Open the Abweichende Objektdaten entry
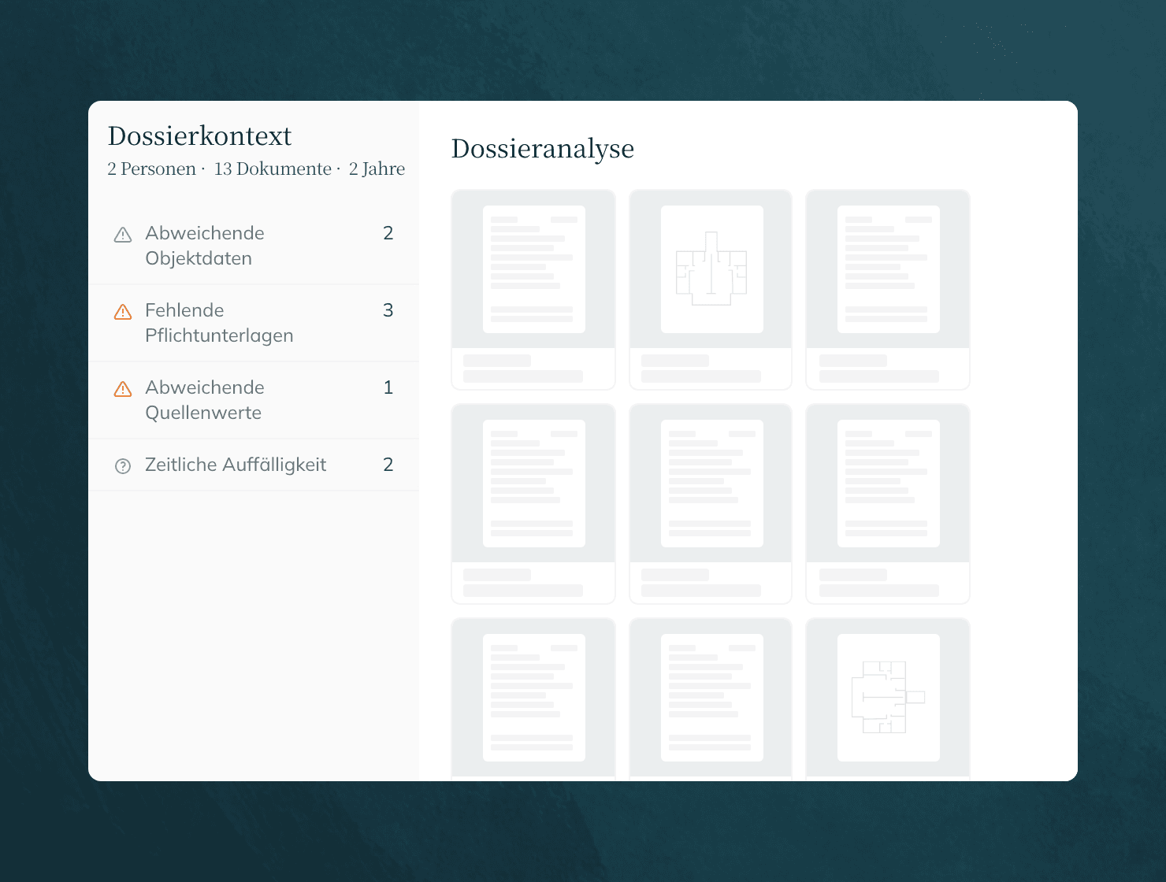 (x=254, y=246)
